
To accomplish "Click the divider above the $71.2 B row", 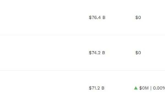I will pyautogui.click(x=82, y=70).
